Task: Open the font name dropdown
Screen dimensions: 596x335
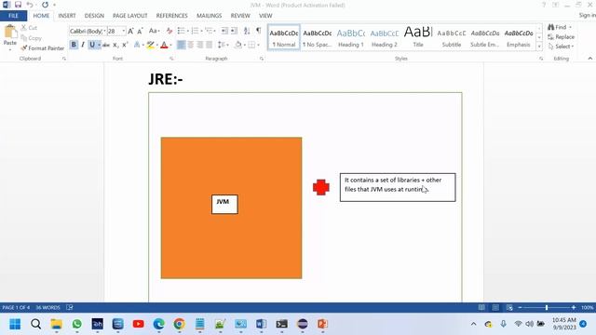Action: click(104, 31)
